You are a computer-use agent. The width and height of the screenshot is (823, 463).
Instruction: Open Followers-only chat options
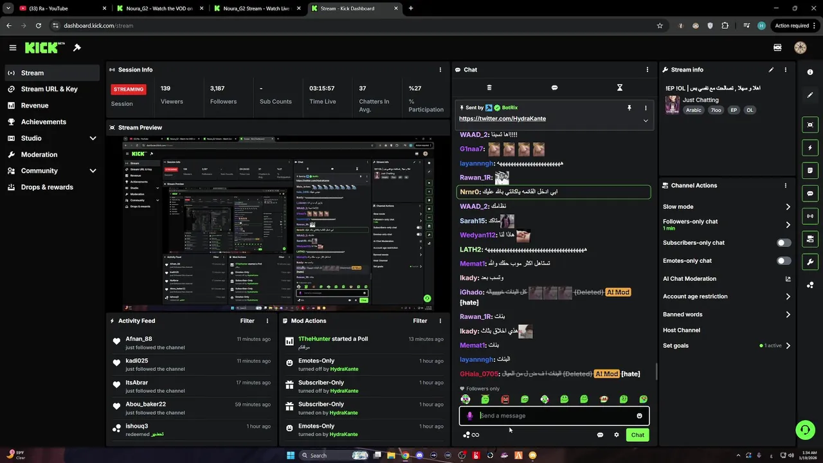point(727,224)
